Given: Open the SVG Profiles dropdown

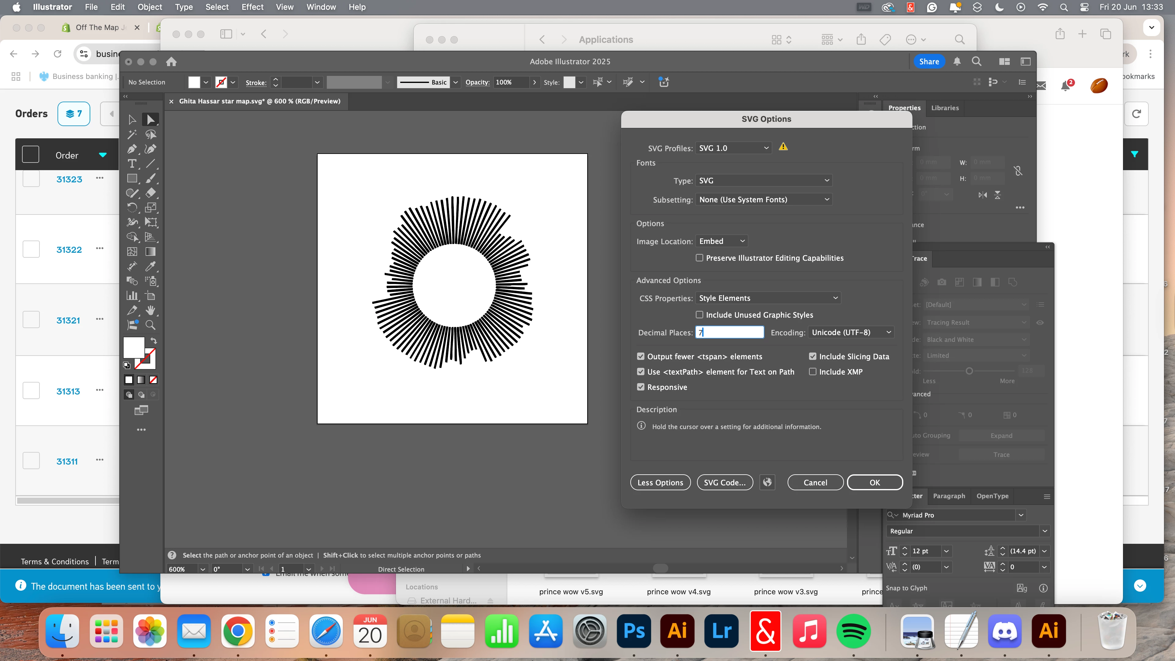Looking at the screenshot, I should click(x=733, y=148).
